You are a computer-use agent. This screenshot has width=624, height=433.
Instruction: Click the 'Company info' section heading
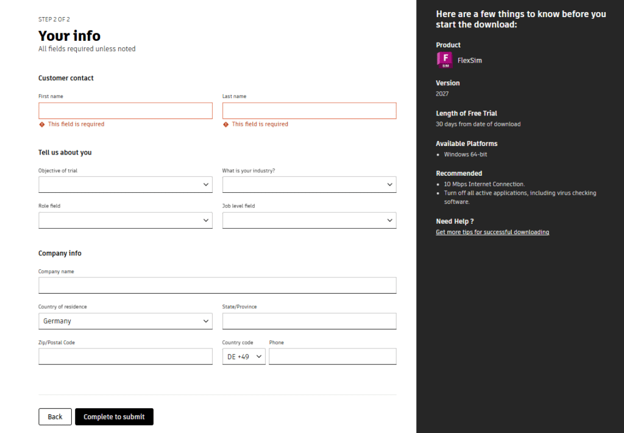60,254
